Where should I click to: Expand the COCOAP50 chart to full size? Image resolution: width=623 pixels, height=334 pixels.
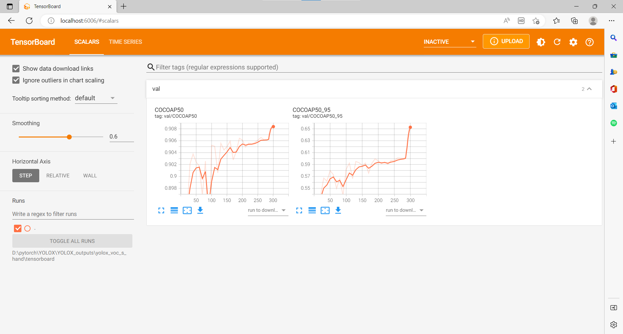point(161,210)
